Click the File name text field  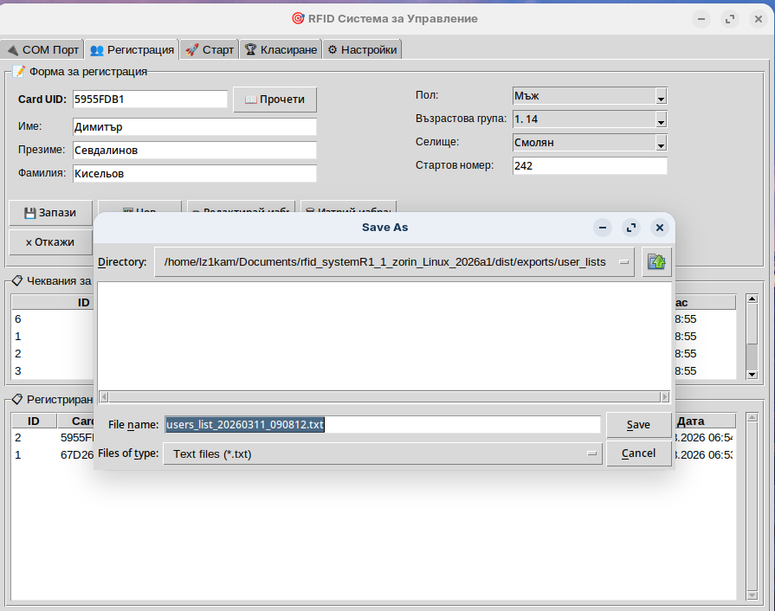(x=381, y=425)
